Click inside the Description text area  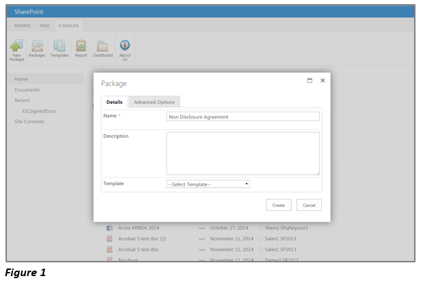click(243, 154)
